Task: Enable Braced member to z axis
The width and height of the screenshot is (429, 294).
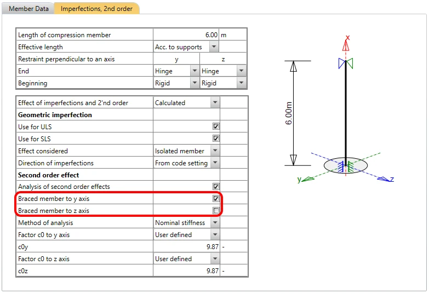Action: click(216, 210)
